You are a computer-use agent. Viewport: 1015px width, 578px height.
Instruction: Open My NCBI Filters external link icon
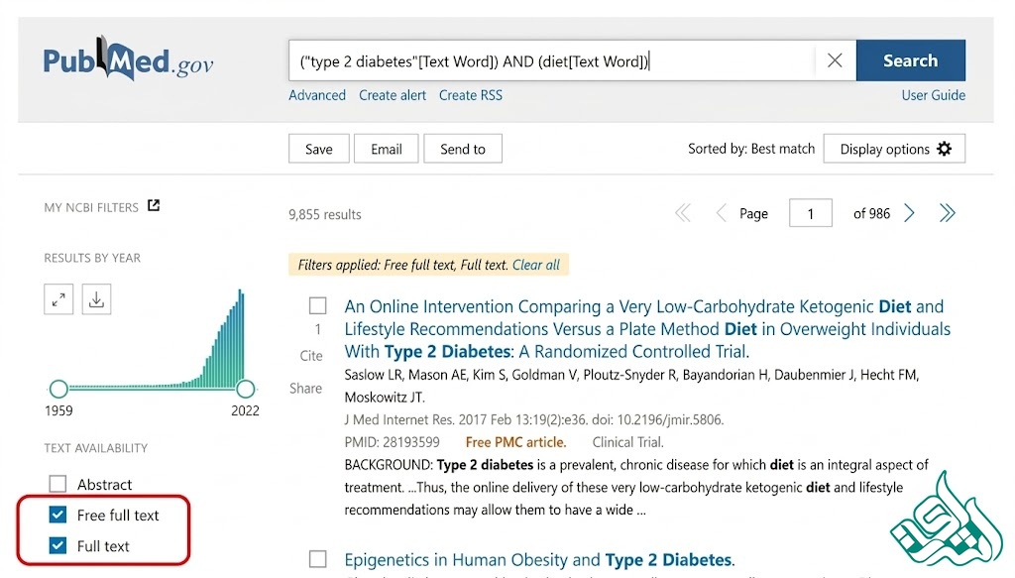154,206
